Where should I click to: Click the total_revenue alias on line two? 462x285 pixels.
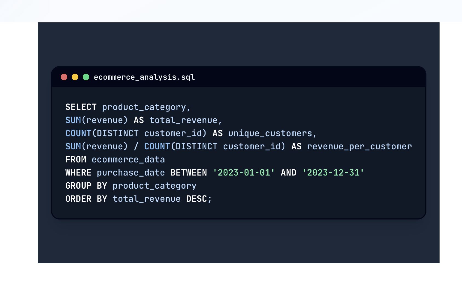[x=183, y=120]
